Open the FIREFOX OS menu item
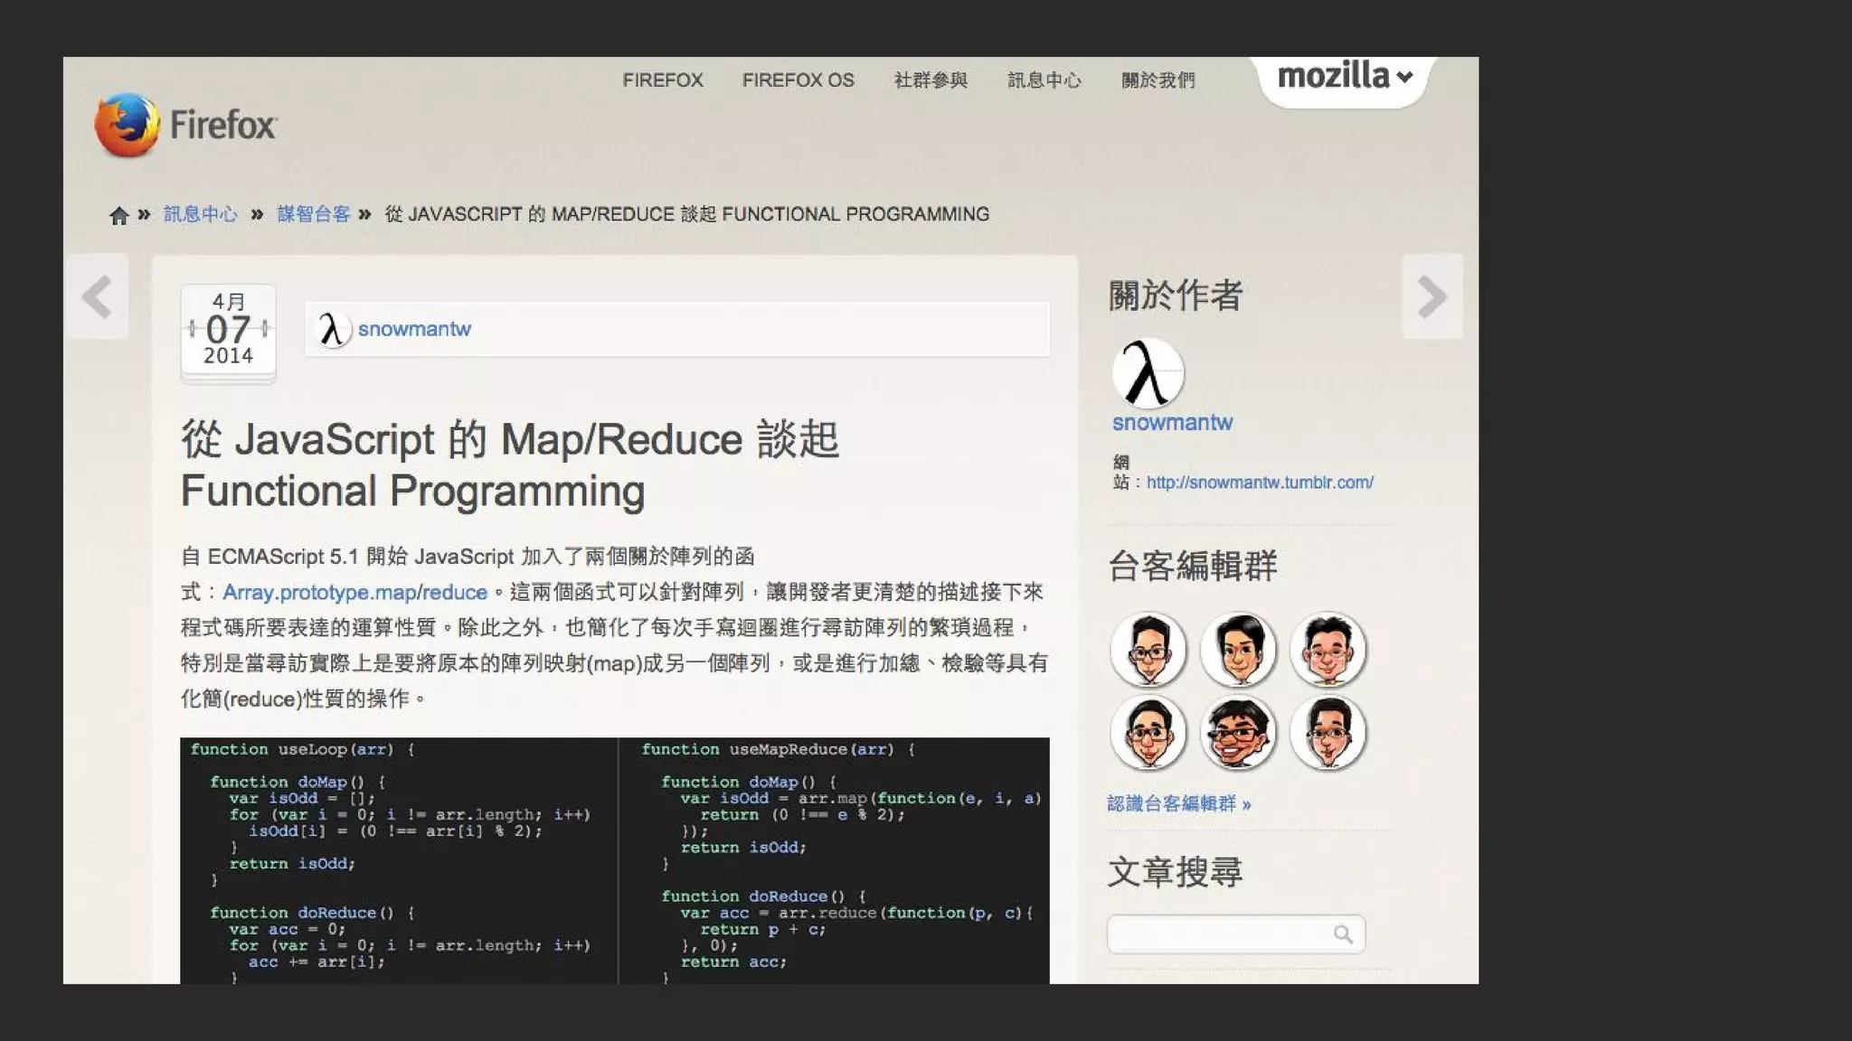1852x1041 pixels. click(x=798, y=80)
